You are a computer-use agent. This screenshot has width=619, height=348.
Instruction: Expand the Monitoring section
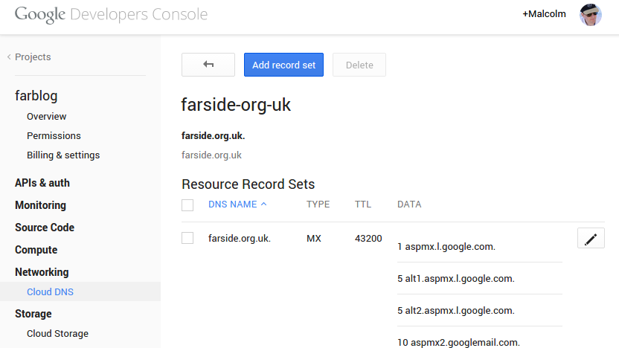(x=41, y=205)
